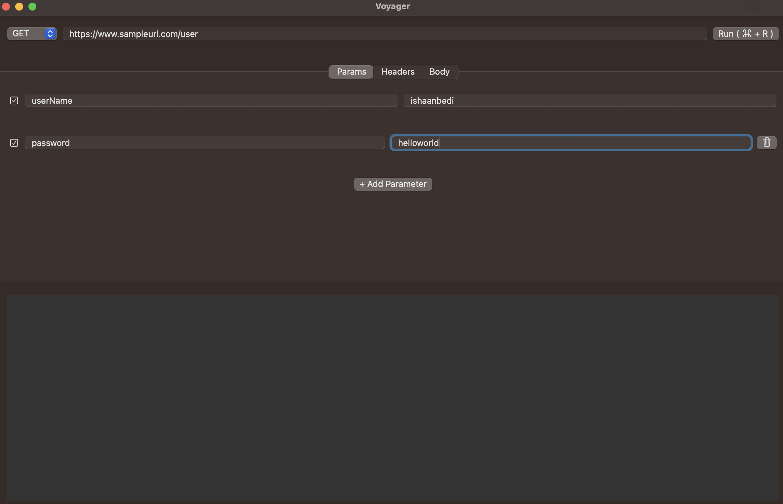Focus the userName key field

211,100
